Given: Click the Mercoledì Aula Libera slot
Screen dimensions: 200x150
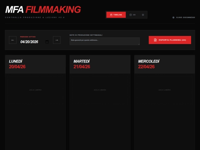Looking at the screenshot, I should pyautogui.click(x=164, y=90).
